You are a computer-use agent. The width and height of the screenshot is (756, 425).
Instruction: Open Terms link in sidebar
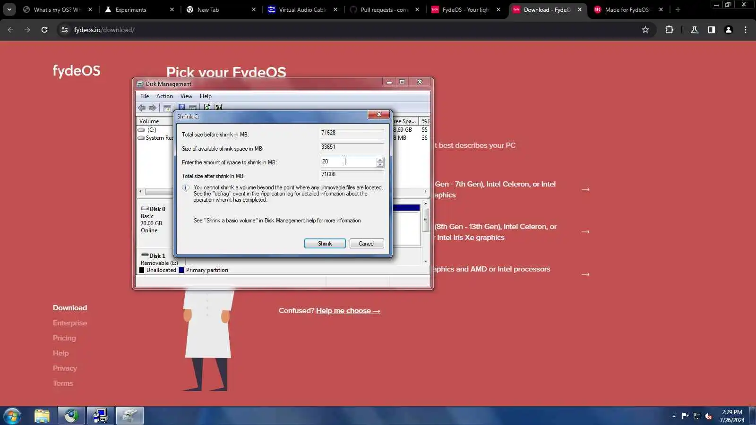coord(63,383)
